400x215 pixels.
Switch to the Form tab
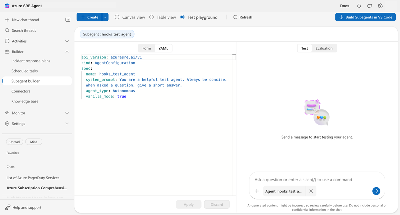click(147, 48)
